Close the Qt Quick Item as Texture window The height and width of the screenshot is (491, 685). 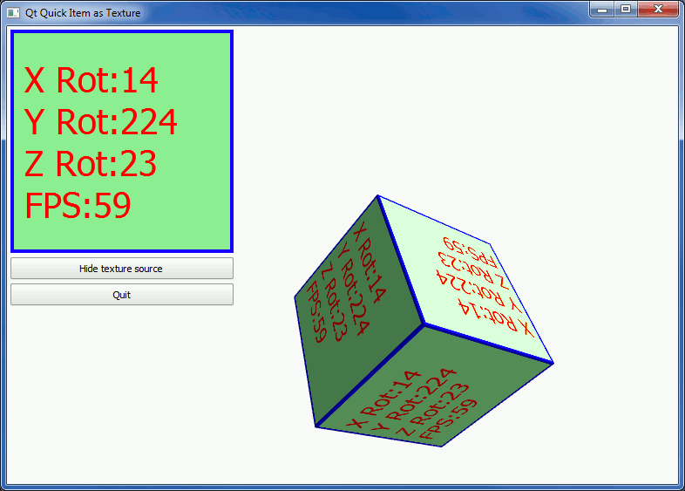click(658, 9)
